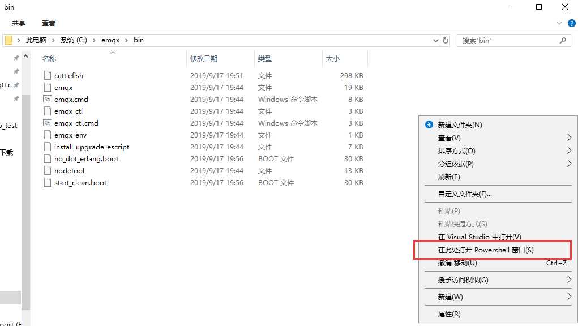578x326 pixels.
Task: Click bin in the breadcrumb path
Action: (139, 40)
